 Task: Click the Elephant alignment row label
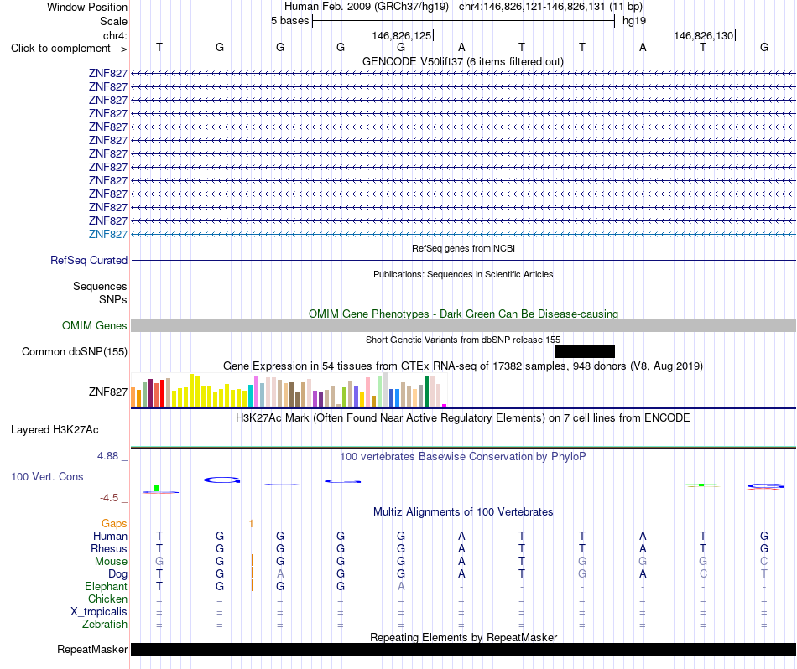(x=106, y=586)
